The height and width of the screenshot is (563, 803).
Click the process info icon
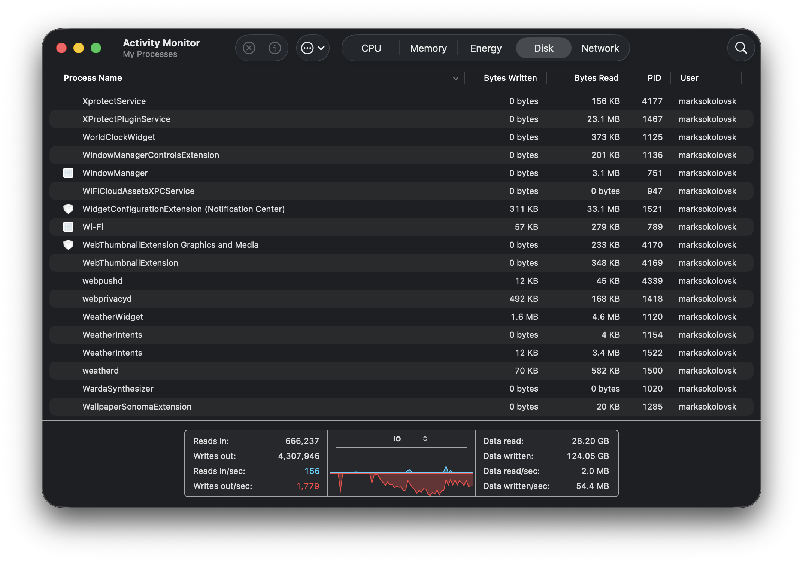point(275,48)
